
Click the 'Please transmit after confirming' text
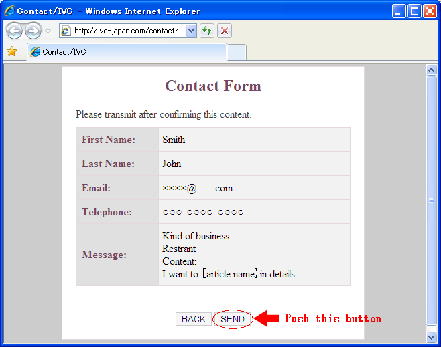164,114
